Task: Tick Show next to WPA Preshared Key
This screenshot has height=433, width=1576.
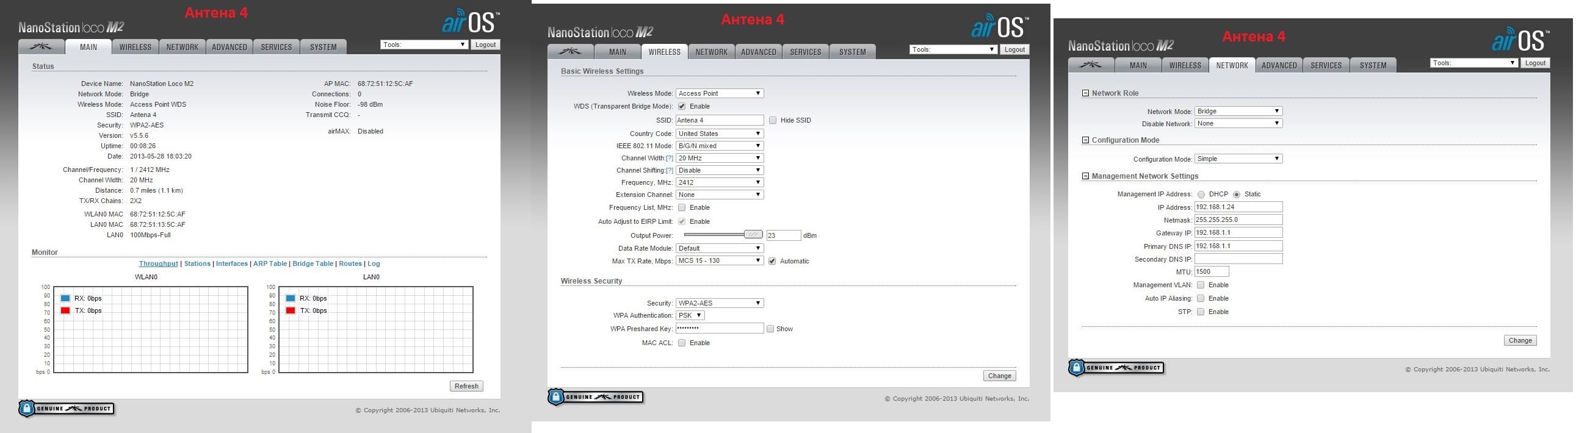Action: click(x=770, y=329)
